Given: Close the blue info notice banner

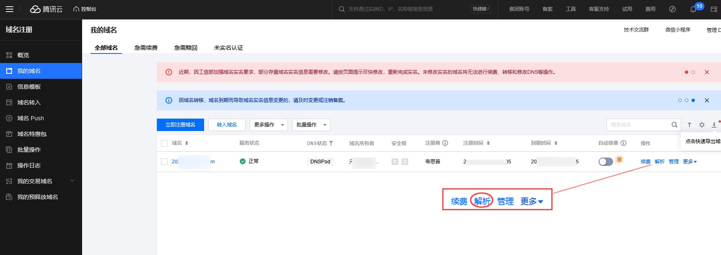Looking at the screenshot, I should pos(707,100).
